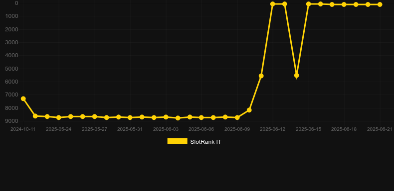The width and height of the screenshot is (394, 191).
Task: Select the 2024-10-11 data point
Action: click(x=23, y=99)
